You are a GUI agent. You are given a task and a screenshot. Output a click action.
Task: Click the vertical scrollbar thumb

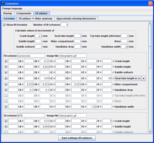(x=150, y=47)
